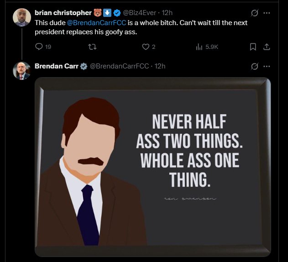Open more options on brian christopher's tweet
Screen dimensions: 288x262
267,13
